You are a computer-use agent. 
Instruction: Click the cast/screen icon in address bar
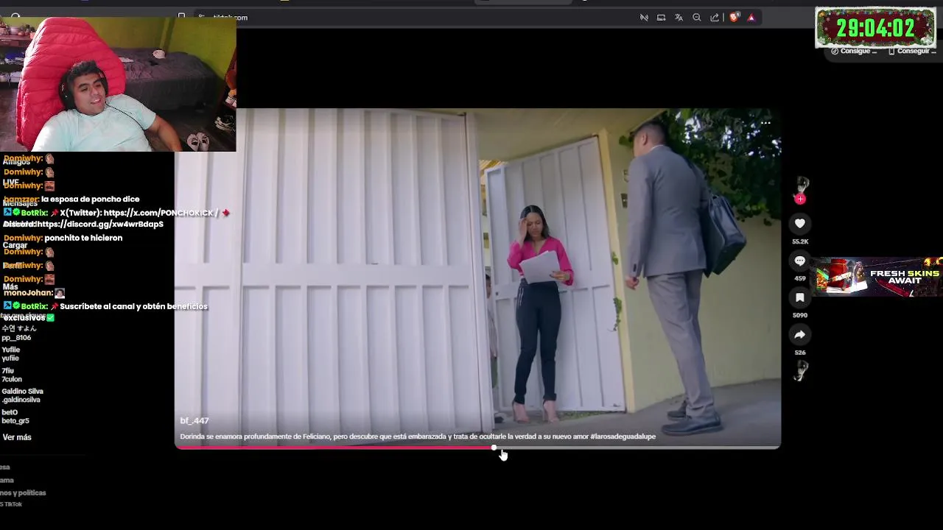coord(661,18)
